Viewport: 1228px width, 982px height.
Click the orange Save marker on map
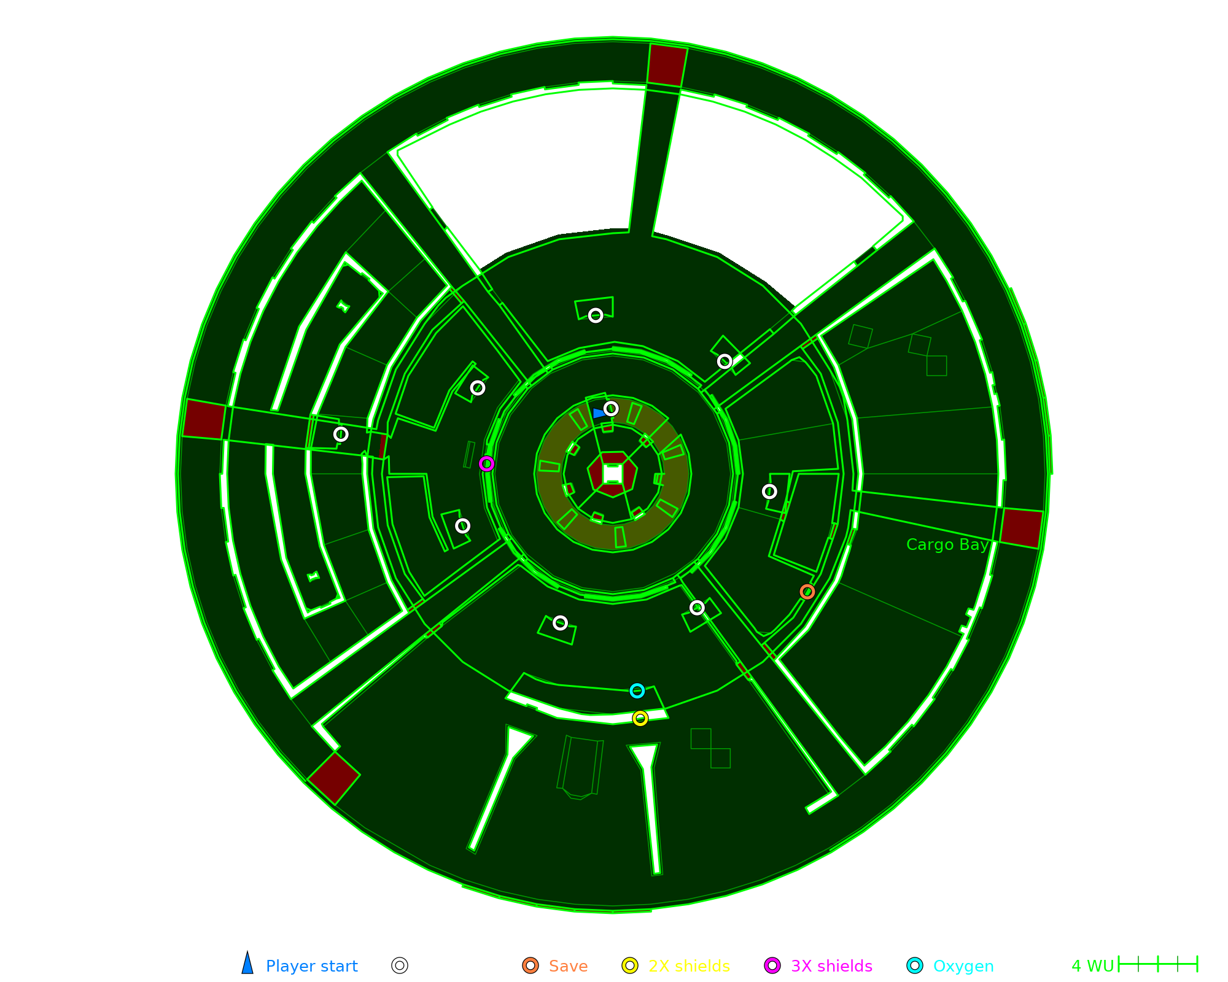pos(807,592)
